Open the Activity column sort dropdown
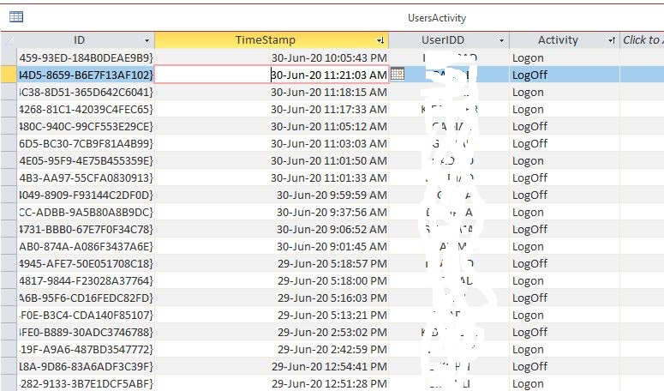 [x=611, y=40]
